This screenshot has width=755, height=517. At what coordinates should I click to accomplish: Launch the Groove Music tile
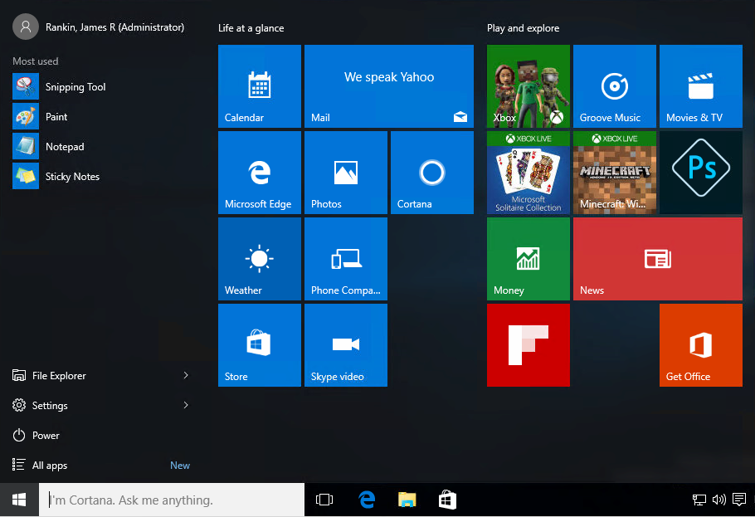click(x=615, y=86)
